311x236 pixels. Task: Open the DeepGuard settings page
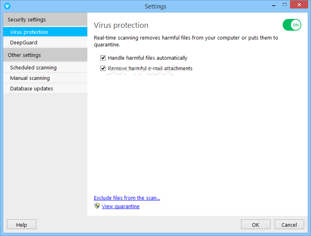[x=45, y=42]
